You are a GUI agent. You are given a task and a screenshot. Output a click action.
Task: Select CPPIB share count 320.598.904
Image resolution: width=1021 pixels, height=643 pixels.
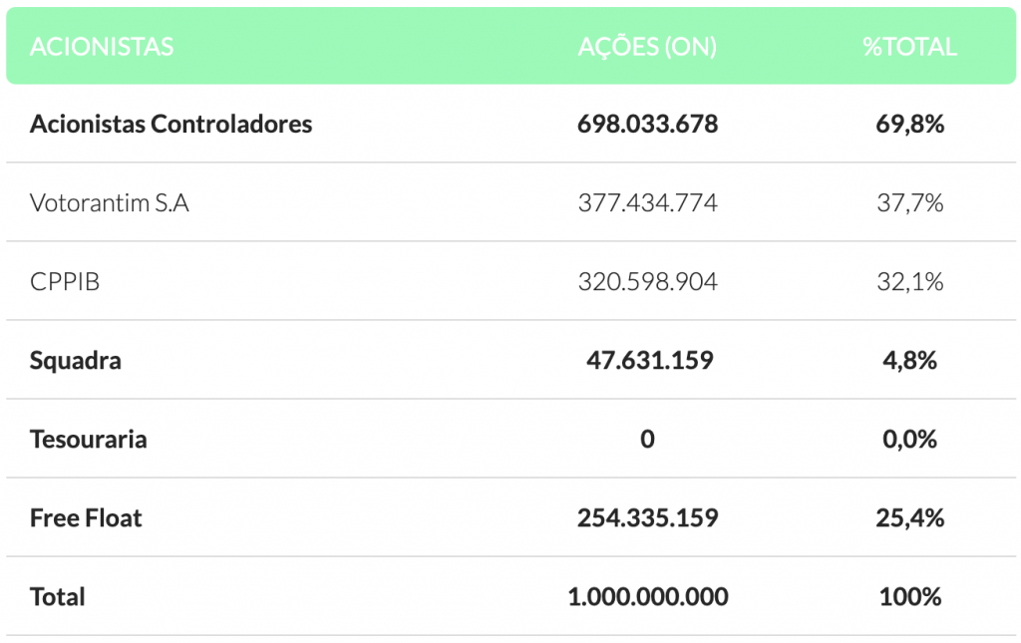tap(647, 282)
